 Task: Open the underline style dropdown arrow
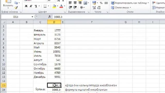(39, 6)
